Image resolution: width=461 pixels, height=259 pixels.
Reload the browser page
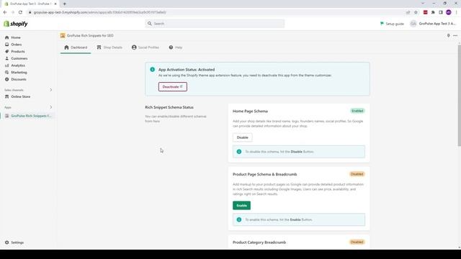(x=20, y=12)
